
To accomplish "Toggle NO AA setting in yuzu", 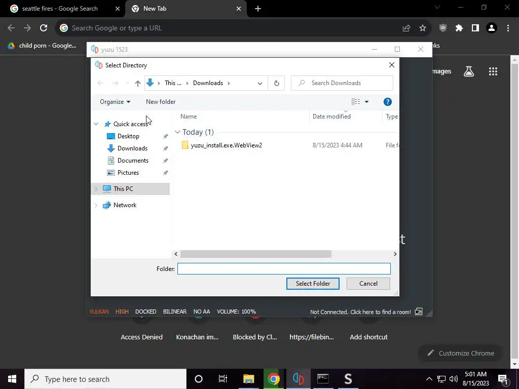I will pos(202,312).
